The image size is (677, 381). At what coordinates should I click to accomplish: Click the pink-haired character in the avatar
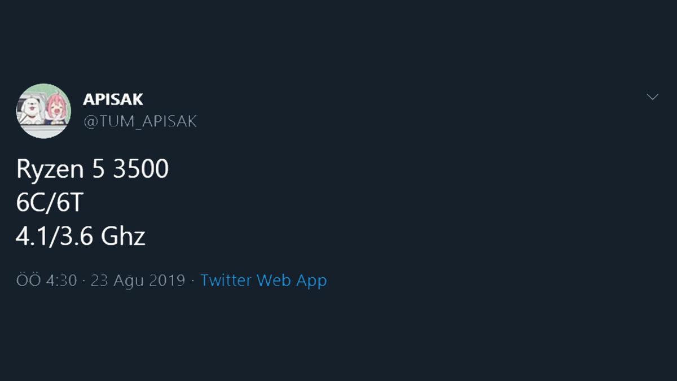55,108
